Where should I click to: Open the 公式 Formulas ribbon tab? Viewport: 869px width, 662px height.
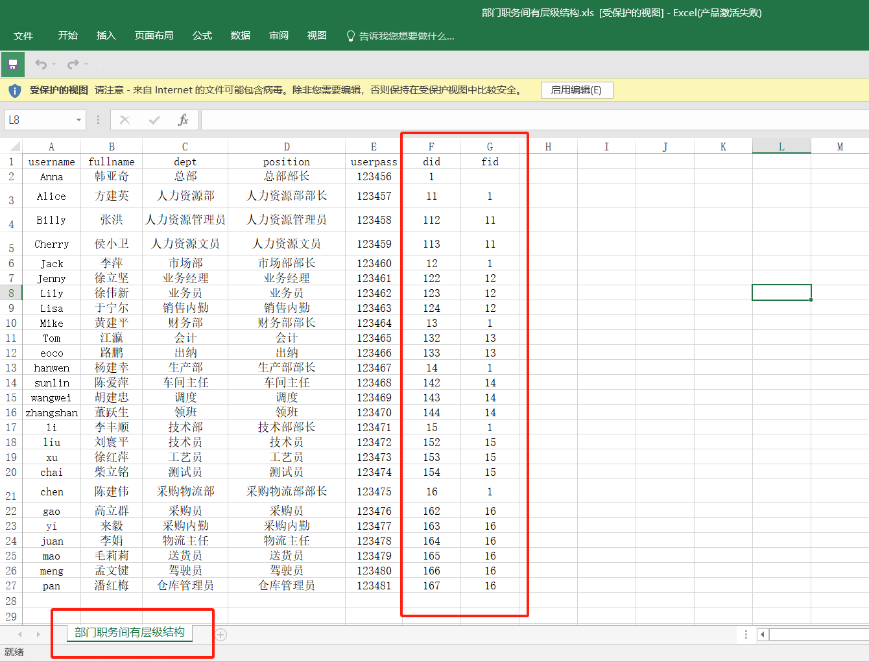tap(202, 36)
